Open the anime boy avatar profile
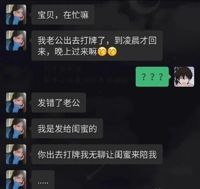Image resolution: width=200 pixels, height=189 pixels. click(184, 77)
